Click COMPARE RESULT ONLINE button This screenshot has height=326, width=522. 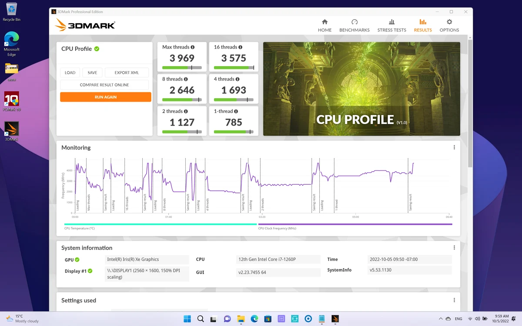tap(104, 85)
